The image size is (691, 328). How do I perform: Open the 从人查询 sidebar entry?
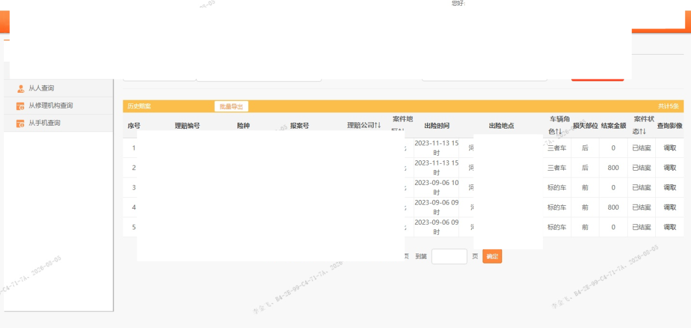[x=58, y=88]
